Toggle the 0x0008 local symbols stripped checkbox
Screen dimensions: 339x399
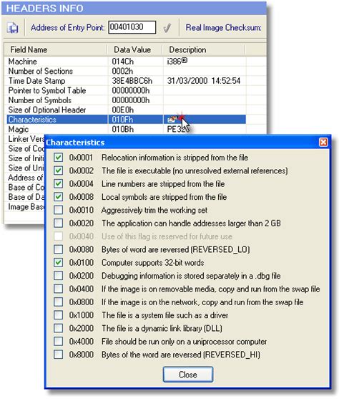59,197
